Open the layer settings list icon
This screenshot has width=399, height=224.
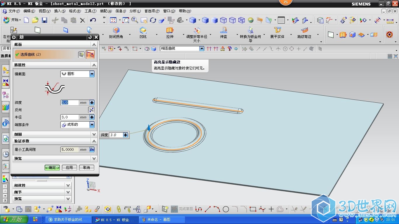320,20
